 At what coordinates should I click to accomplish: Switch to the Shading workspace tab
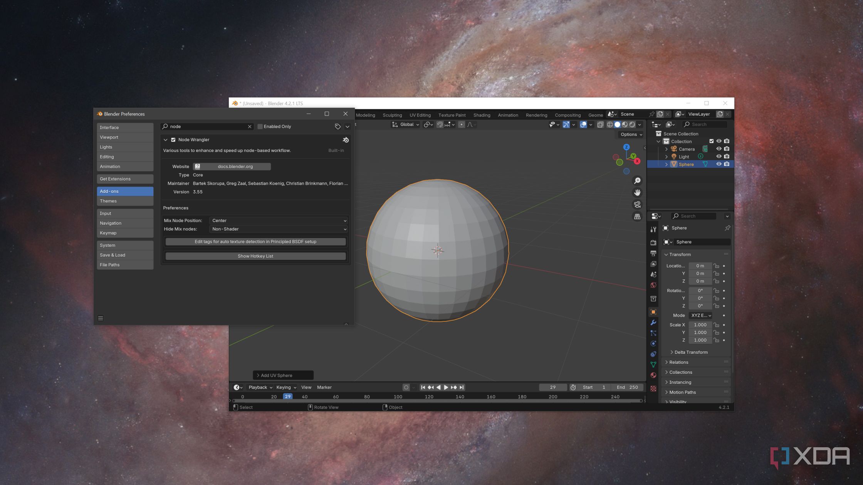(482, 115)
